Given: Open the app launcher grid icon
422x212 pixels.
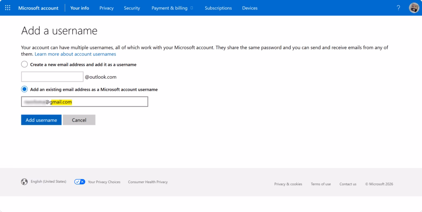Looking at the screenshot, I should coord(8,8).
